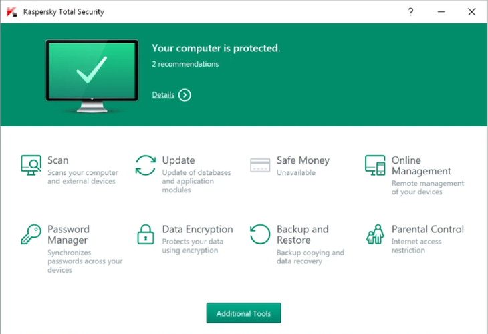Click 'Backup copying and data recovery' text
Image resolution: width=488 pixels, height=334 pixels.
(311, 257)
